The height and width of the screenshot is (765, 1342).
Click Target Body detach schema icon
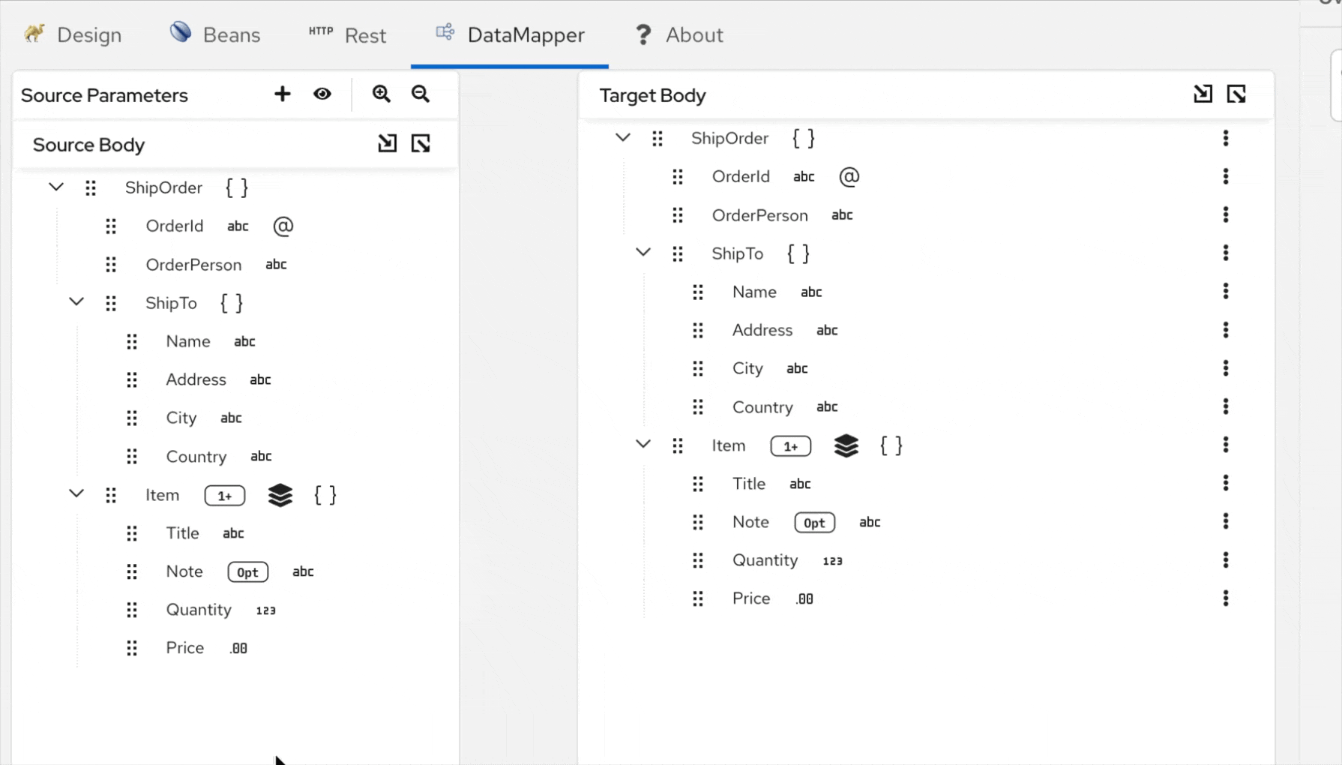coord(1236,94)
